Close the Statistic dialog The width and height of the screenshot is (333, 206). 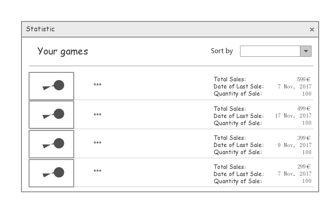click(x=312, y=29)
